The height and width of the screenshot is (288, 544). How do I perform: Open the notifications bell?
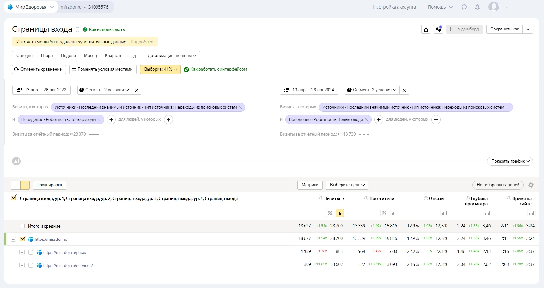[477, 7]
